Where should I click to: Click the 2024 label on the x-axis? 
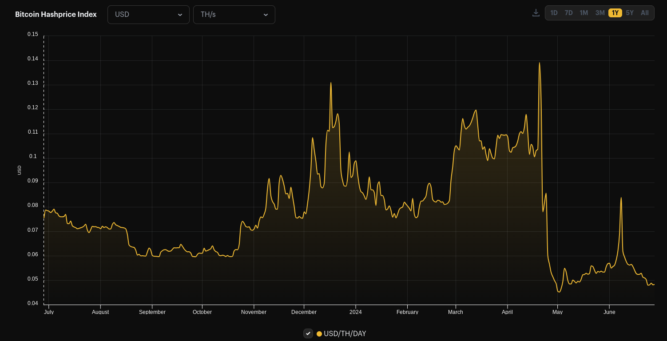click(x=355, y=312)
